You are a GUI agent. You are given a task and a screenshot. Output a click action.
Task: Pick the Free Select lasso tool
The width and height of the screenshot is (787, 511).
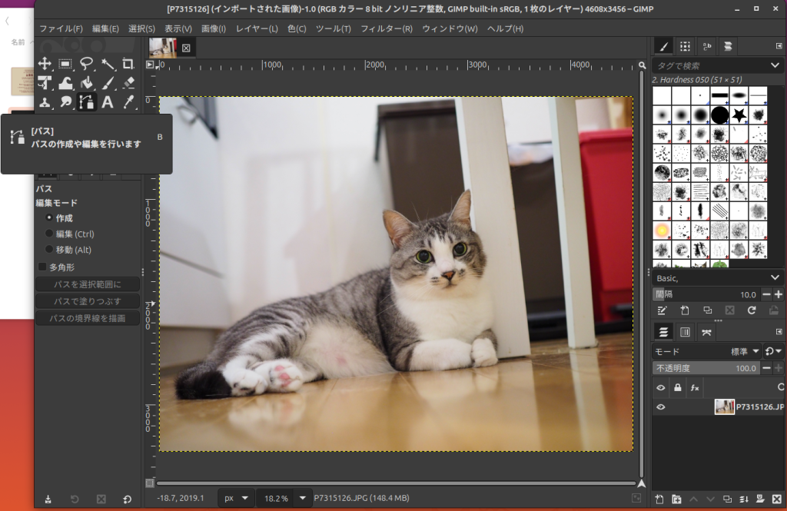pos(87,64)
